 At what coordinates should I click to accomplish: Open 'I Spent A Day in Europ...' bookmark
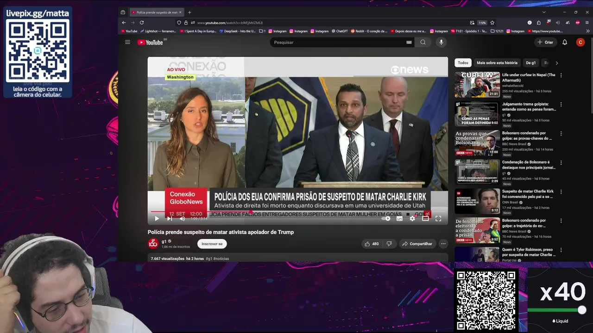point(198,31)
